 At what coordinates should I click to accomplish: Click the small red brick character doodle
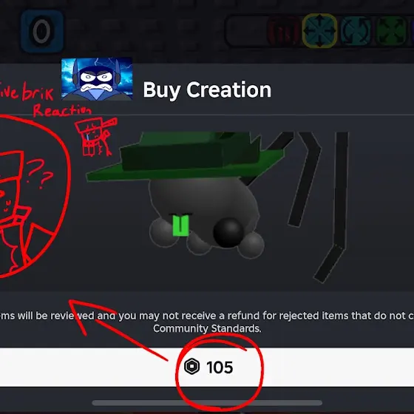[95, 137]
